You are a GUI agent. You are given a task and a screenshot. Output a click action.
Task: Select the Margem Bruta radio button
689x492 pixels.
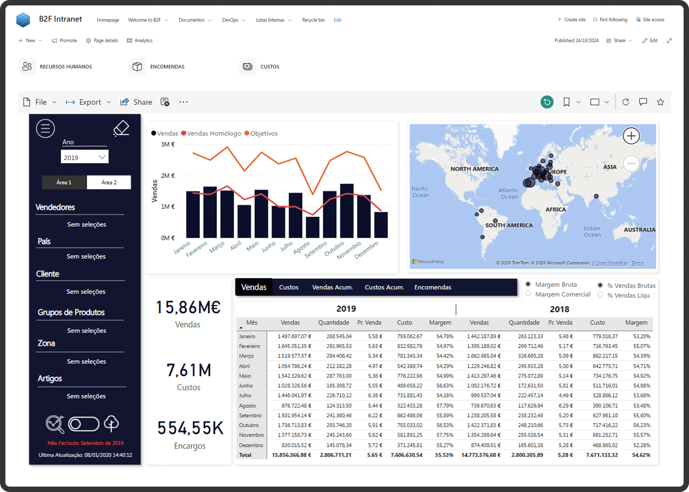tap(528, 284)
